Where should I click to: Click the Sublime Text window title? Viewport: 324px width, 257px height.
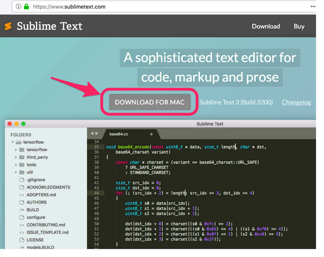pos(210,124)
